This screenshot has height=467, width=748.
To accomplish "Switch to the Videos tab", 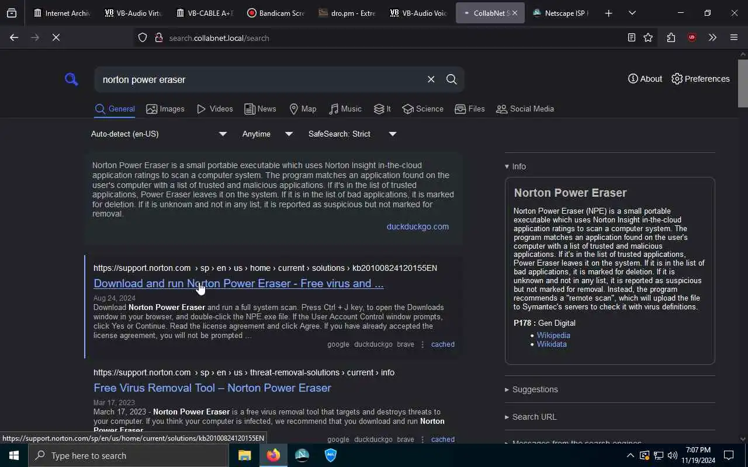I will [x=215, y=109].
